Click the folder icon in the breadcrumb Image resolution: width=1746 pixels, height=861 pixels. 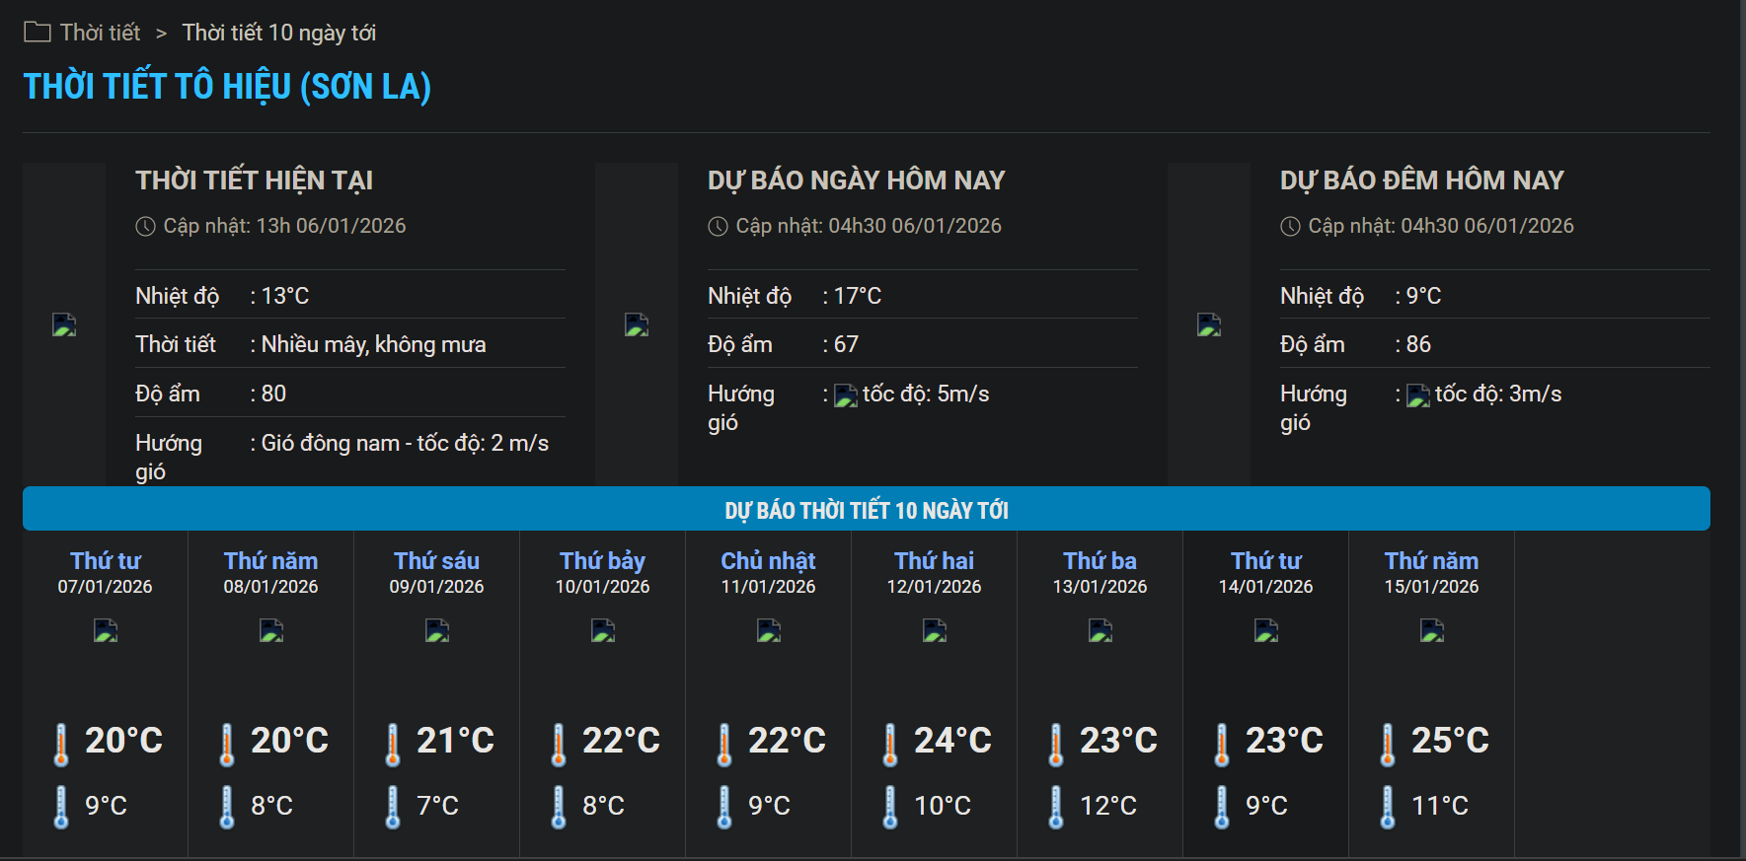37,33
